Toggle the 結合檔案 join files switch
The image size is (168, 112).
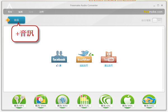click(x=157, y=20)
